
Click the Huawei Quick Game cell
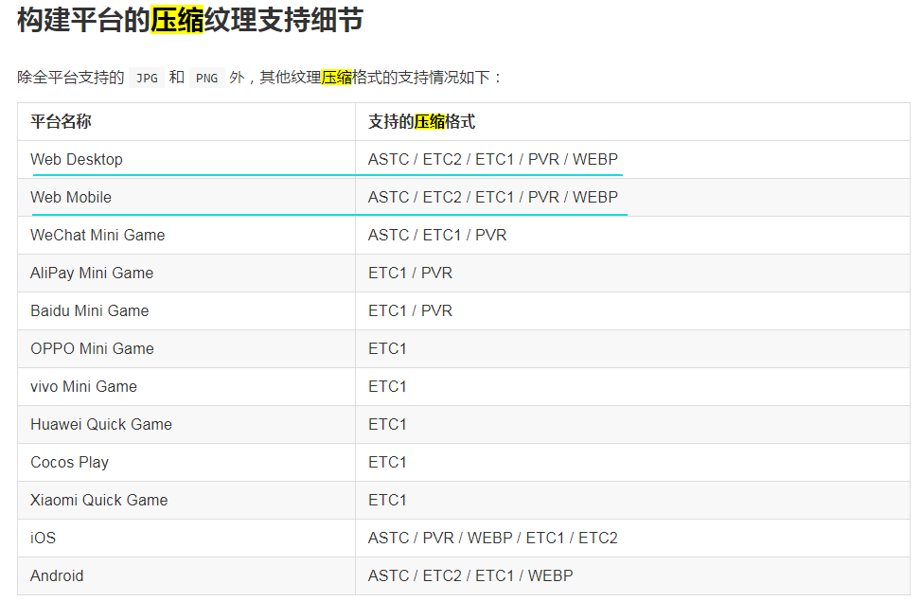click(x=101, y=424)
